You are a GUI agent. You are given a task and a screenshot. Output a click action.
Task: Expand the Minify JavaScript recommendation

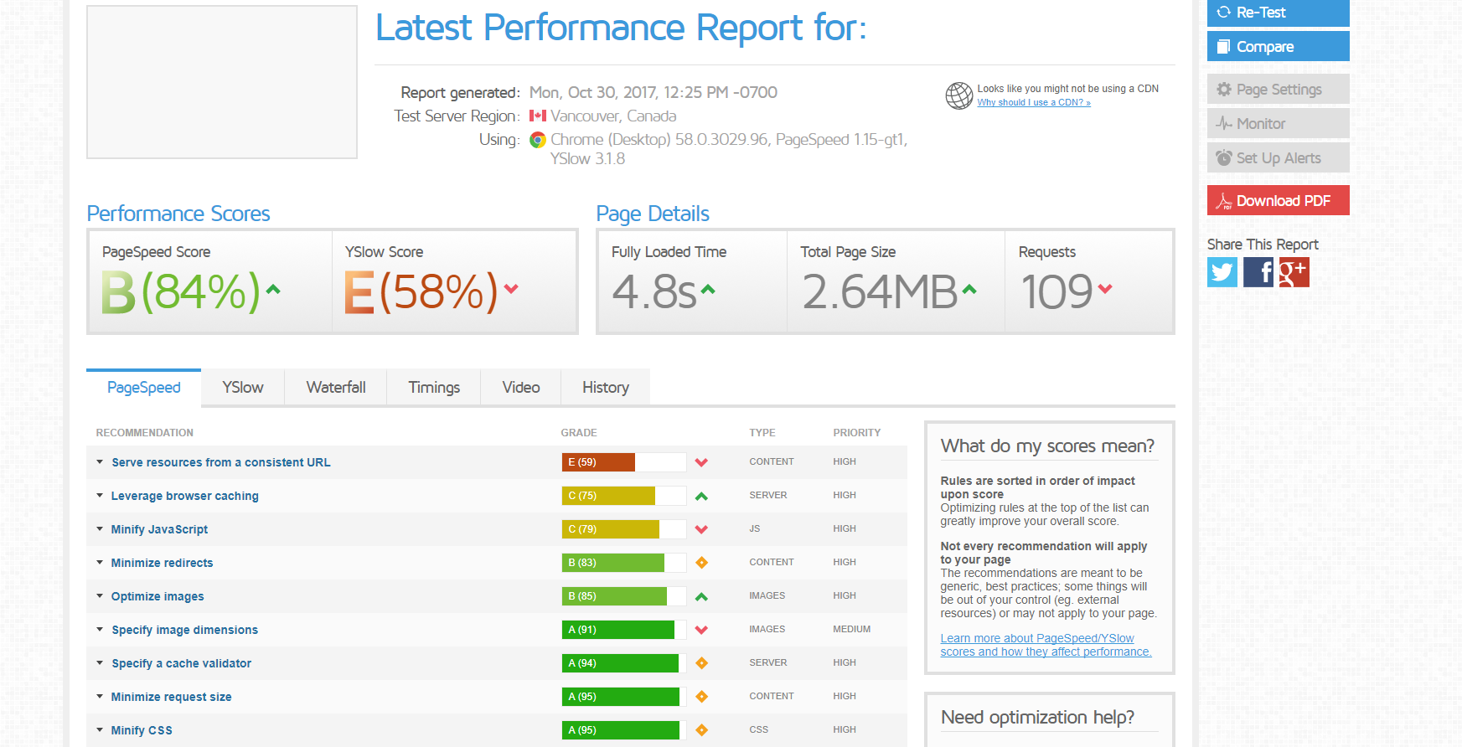(x=159, y=529)
